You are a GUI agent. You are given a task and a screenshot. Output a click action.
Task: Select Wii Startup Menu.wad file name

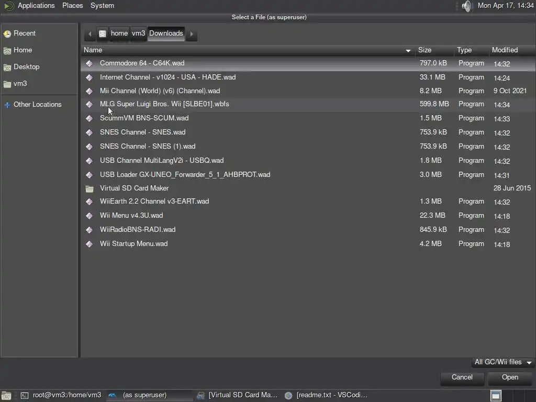pyautogui.click(x=133, y=244)
